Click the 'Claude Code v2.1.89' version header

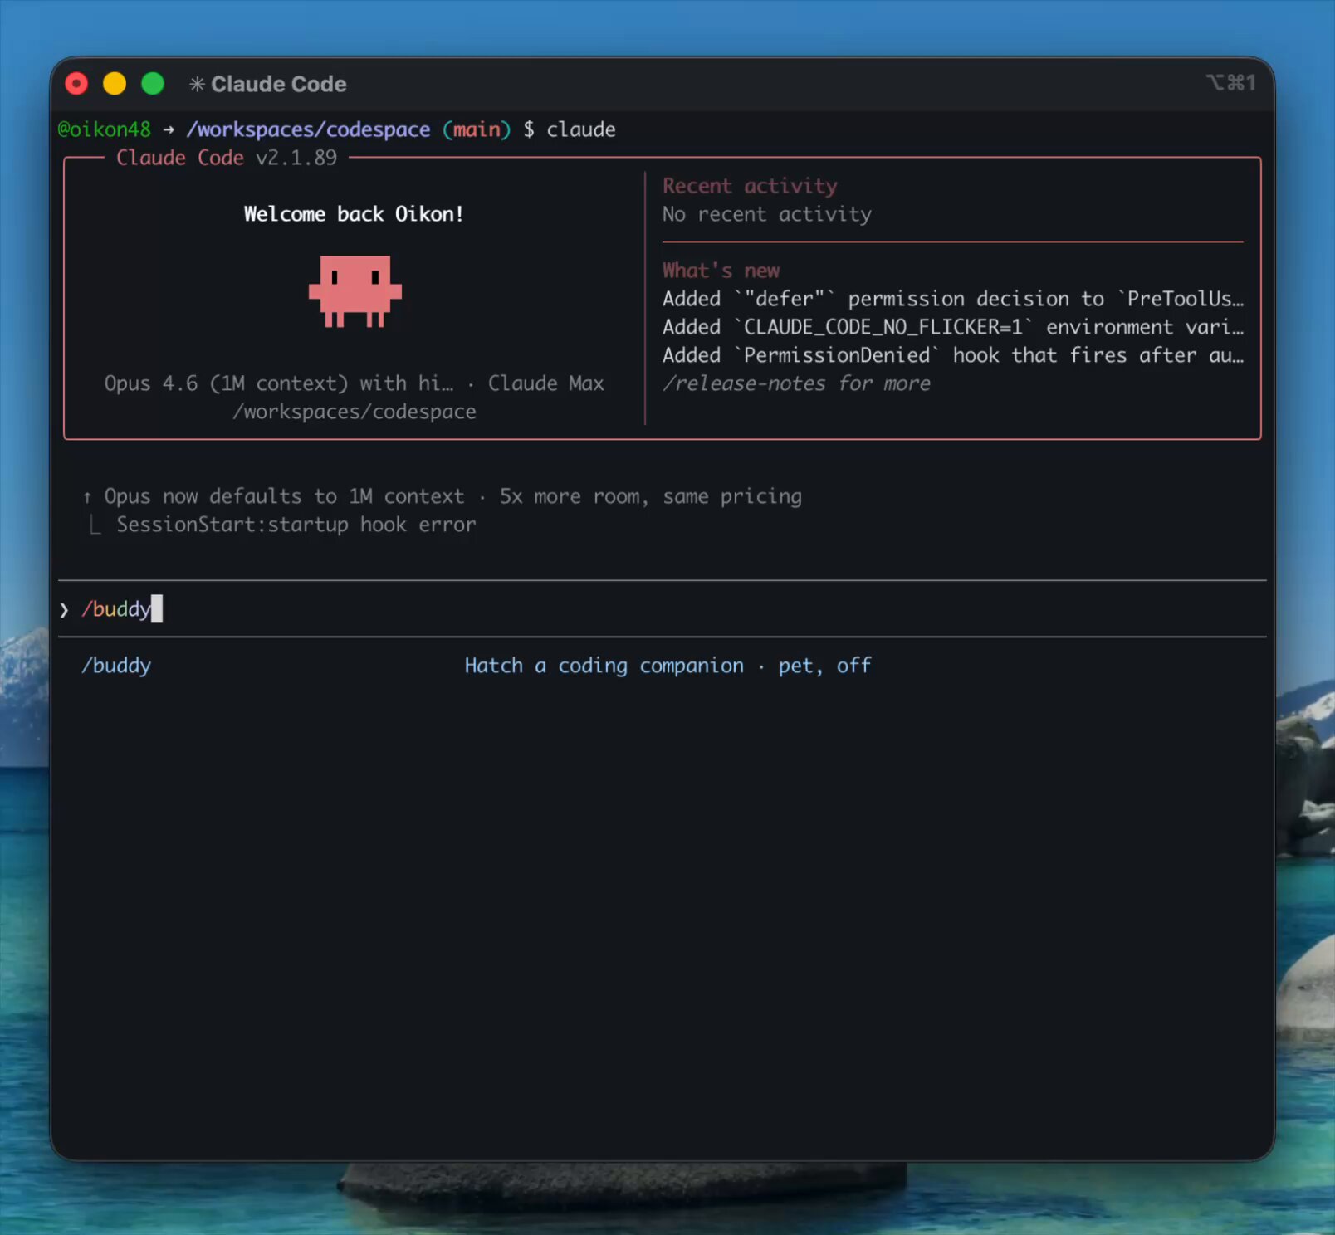[x=227, y=158]
